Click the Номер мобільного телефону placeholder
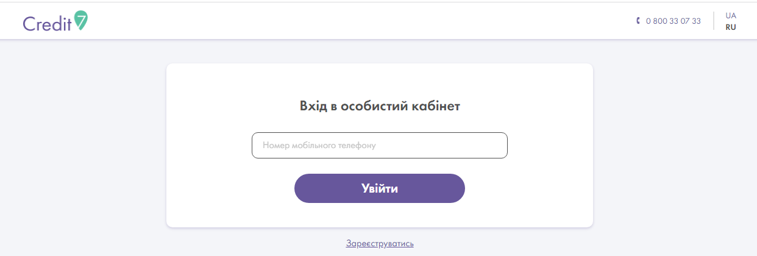The height and width of the screenshot is (256, 757). tap(319, 146)
